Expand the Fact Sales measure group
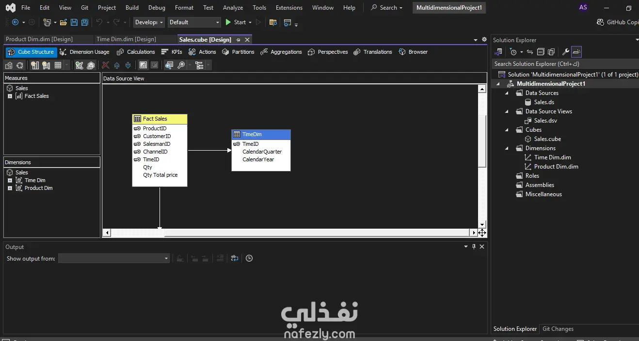The width and height of the screenshot is (639, 341). click(x=10, y=96)
